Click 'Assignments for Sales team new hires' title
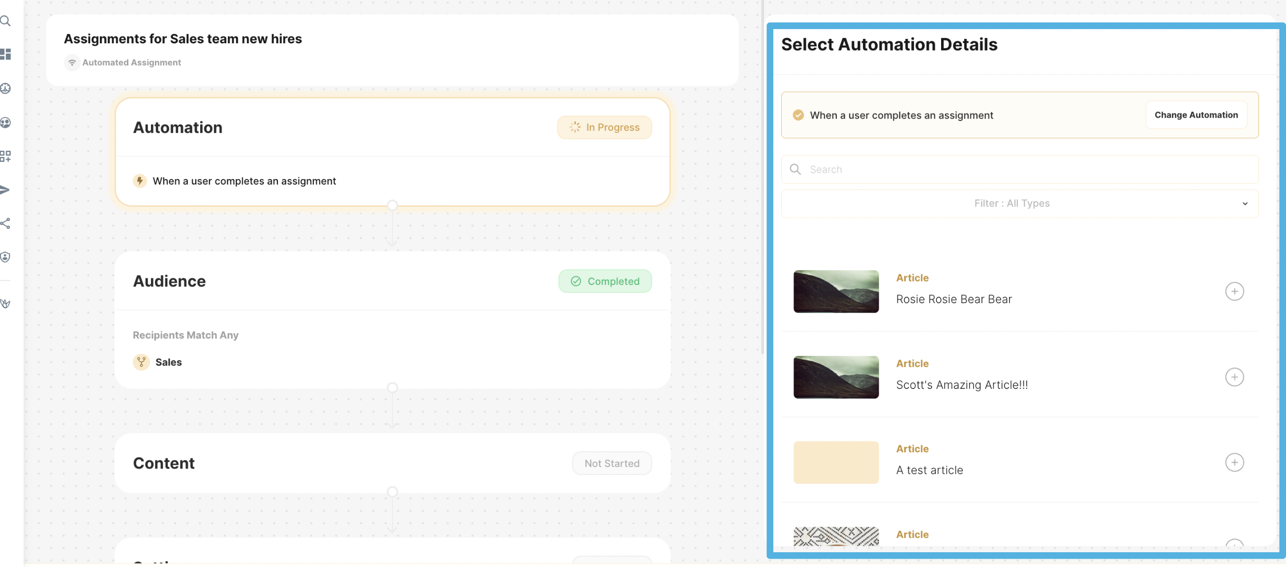 [x=183, y=38]
